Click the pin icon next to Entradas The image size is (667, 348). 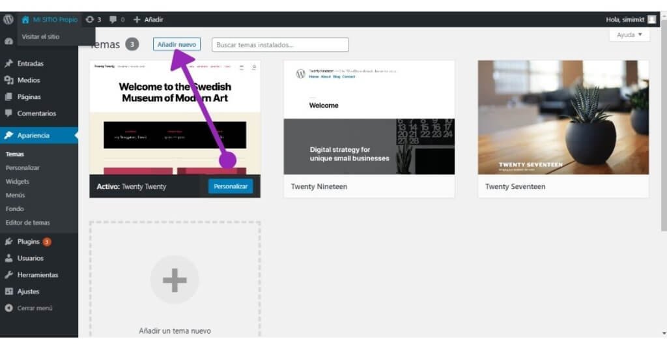8,63
